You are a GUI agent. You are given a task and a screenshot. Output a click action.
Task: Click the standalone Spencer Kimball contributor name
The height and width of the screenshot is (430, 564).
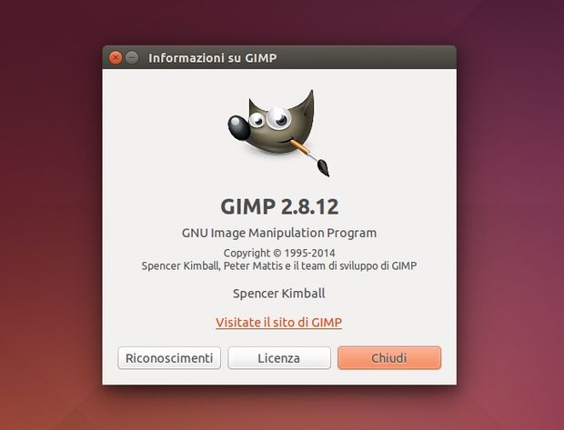279,294
